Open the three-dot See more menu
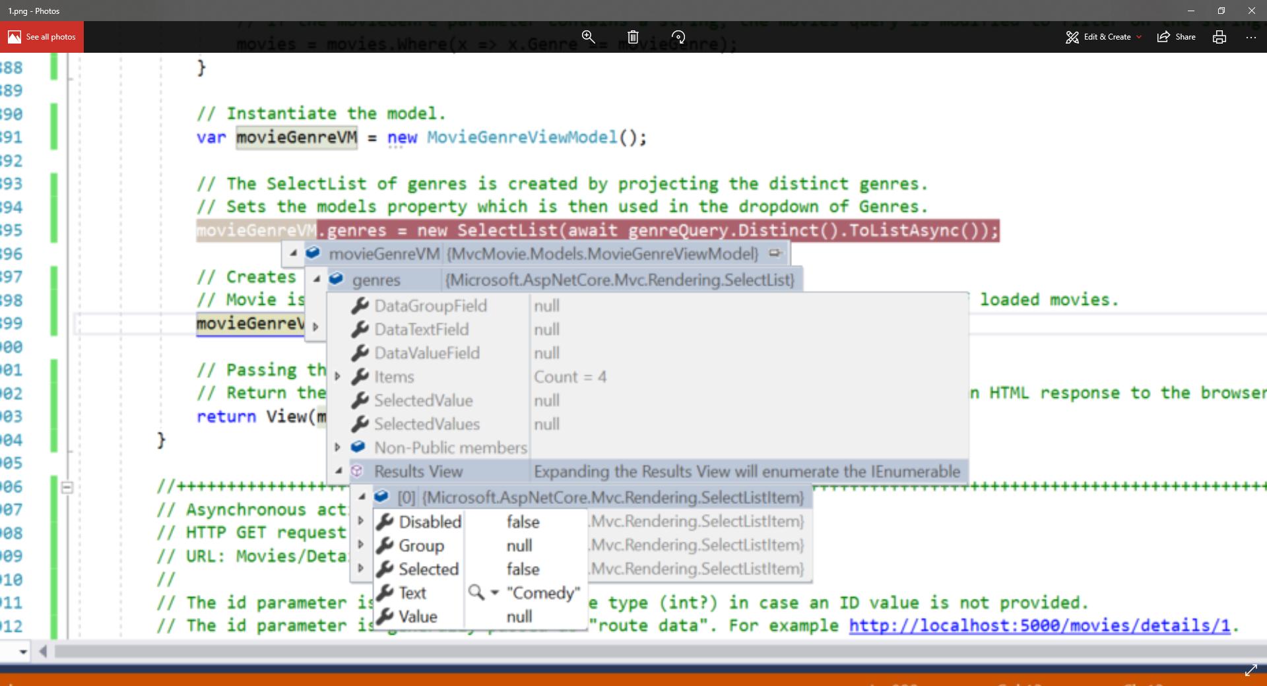Image resolution: width=1267 pixels, height=686 pixels. pyautogui.click(x=1251, y=37)
